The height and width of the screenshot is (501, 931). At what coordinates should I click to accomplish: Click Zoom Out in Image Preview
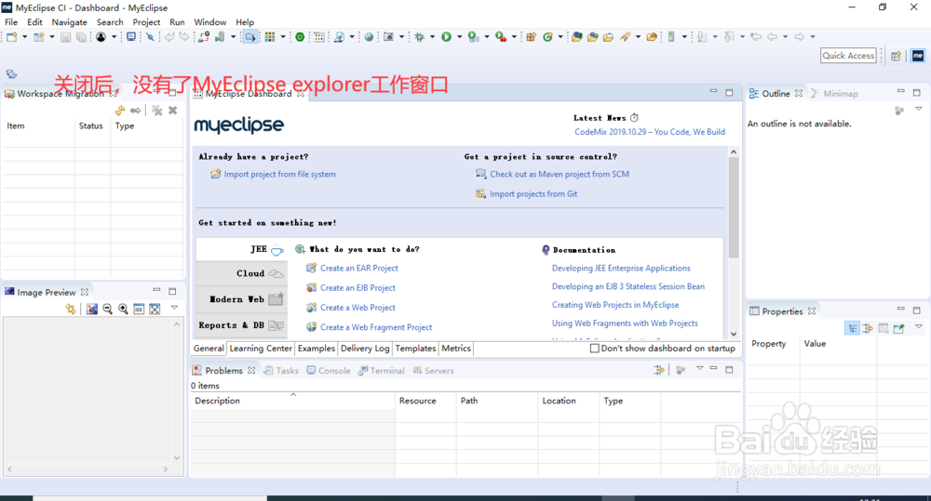coord(107,309)
